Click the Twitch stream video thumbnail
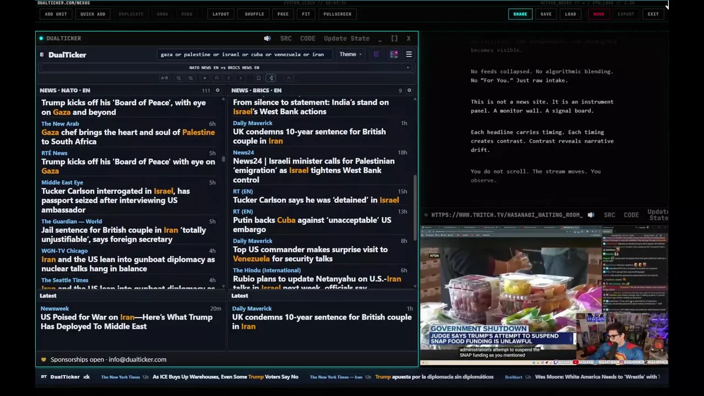Viewport: 704px width, 396px height. pyautogui.click(x=544, y=295)
